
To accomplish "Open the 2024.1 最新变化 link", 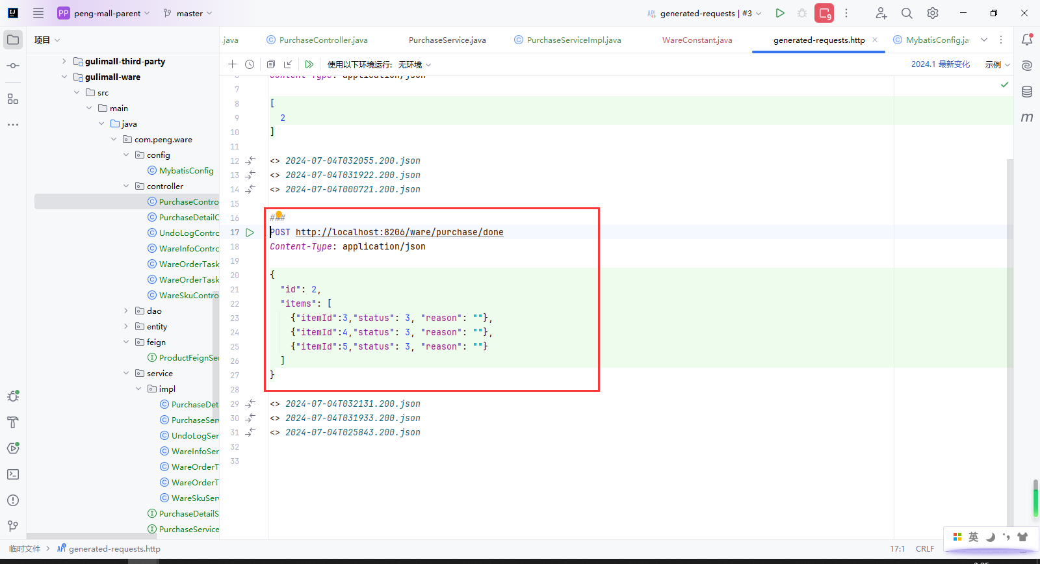I will (x=941, y=64).
